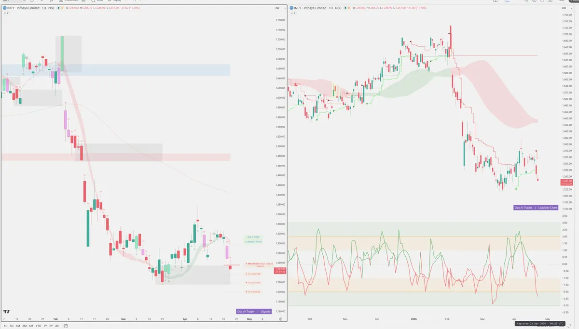Click the Ocx Ai Trader Liquidity Chart label
The image size is (579, 329).
coord(536,208)
